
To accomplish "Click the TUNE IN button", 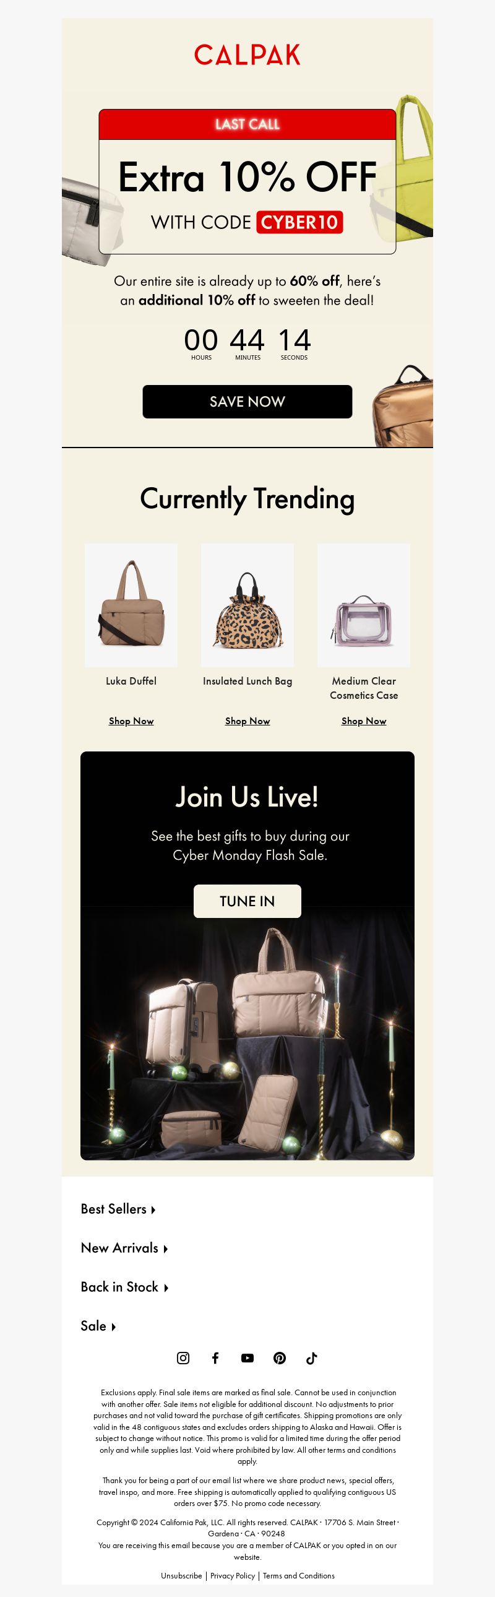I will click(x=247, y=901).
